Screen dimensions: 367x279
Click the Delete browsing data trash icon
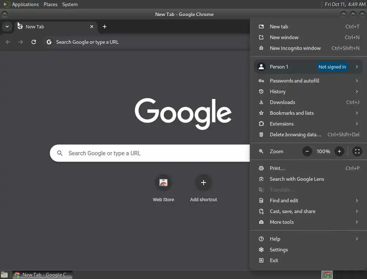[x=261, y=134]
